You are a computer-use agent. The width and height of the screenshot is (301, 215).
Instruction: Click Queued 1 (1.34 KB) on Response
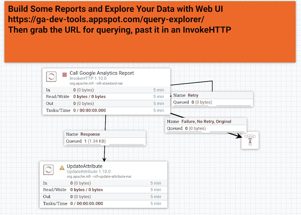86,141
